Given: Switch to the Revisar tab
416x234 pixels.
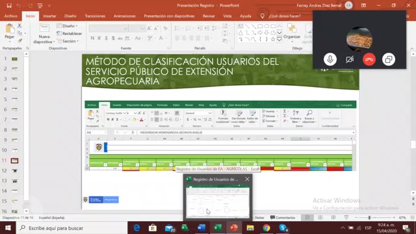Looking at the screenshot, I should pos(209,16).
